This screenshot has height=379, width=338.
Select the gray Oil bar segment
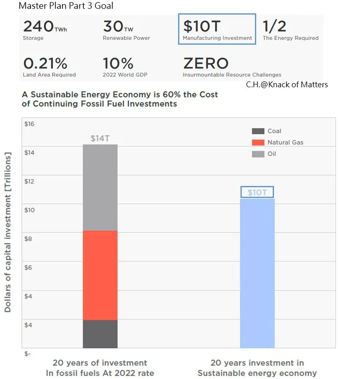point(100,188)
